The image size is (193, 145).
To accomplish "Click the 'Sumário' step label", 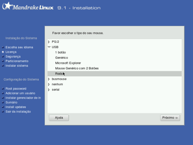I will [11, 103].
